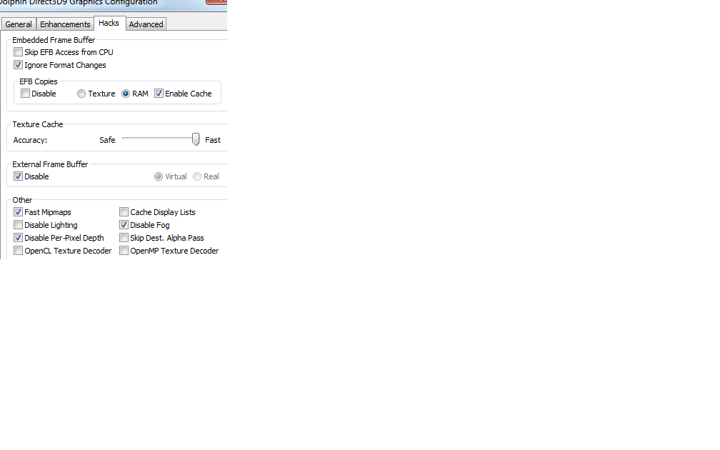Enable Skip Dest. Alpha Pass
Screen dimensions: 720x450
(x=124, y=237)
